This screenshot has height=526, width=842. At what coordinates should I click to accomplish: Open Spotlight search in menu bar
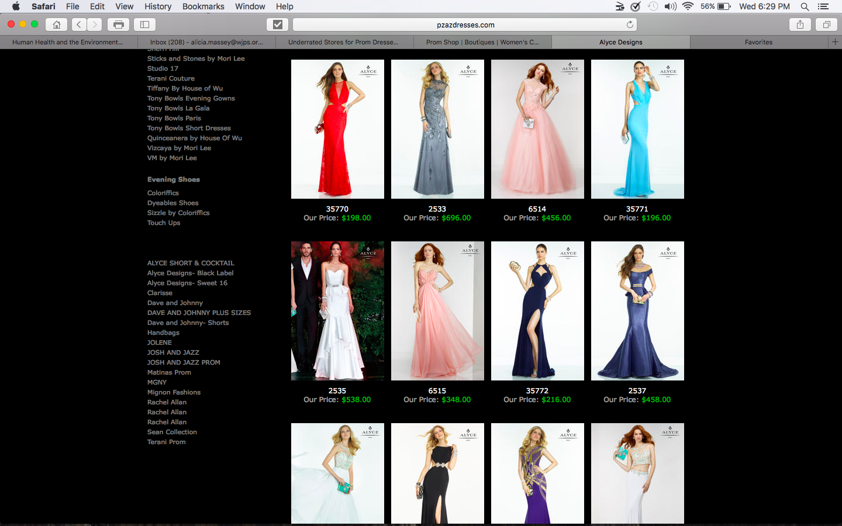pos(805,6)
